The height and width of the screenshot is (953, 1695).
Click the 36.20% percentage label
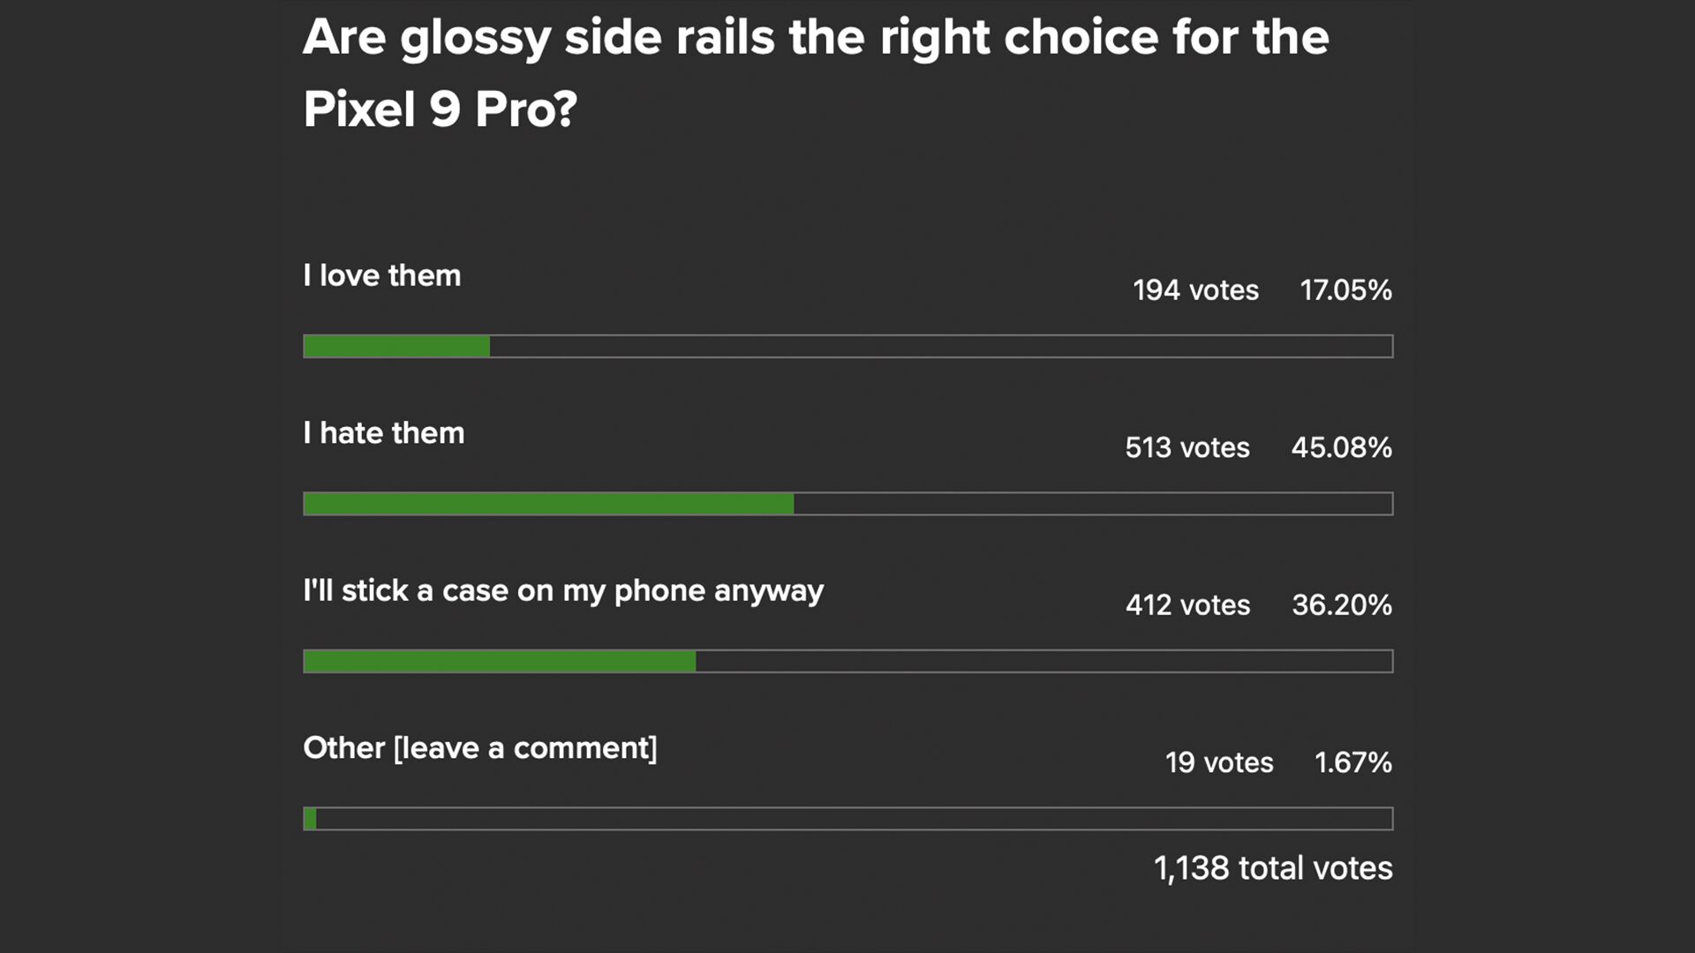(x=1341, y=605)
